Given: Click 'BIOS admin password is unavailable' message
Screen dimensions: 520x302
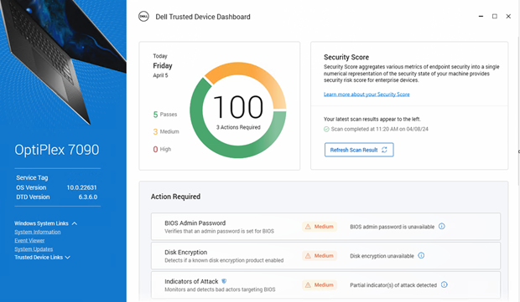Looking at the screenshot, I should click(x=392, y=227).
